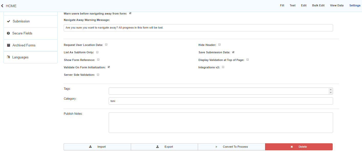Click the X icon on the Delete button
Viewport: 362px width, 165px height.
292,147
